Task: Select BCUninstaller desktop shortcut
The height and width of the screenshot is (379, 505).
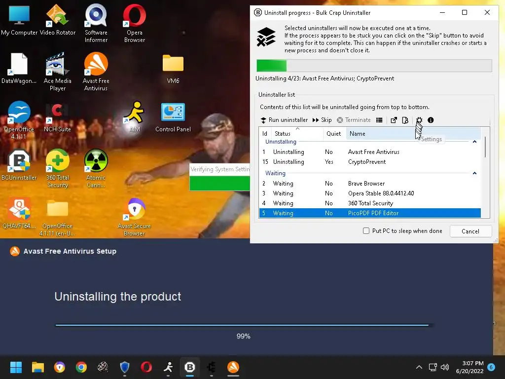Action: [x=19, y=165]
